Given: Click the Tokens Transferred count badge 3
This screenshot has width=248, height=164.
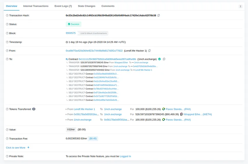Looking at the screenshot, I should pos(34,109).
